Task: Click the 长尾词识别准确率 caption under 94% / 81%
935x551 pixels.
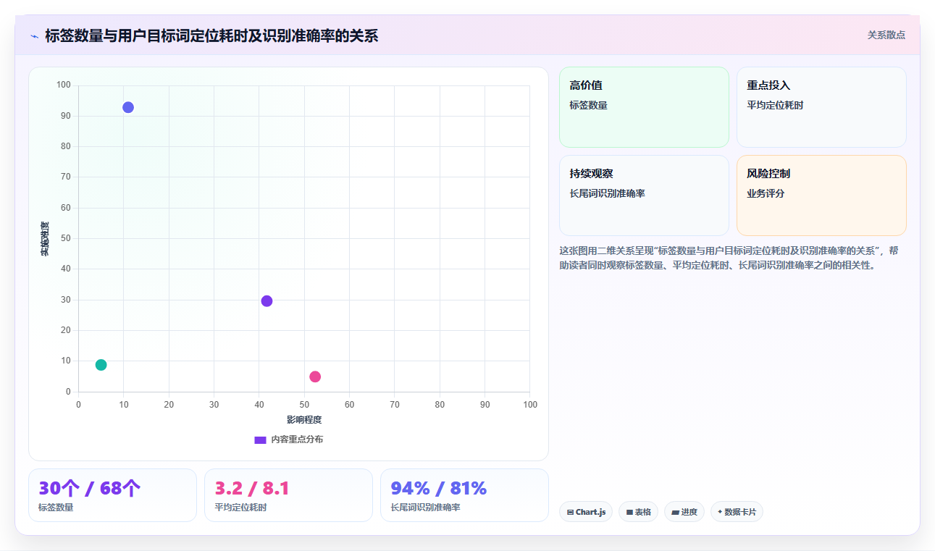Action: 425,508
